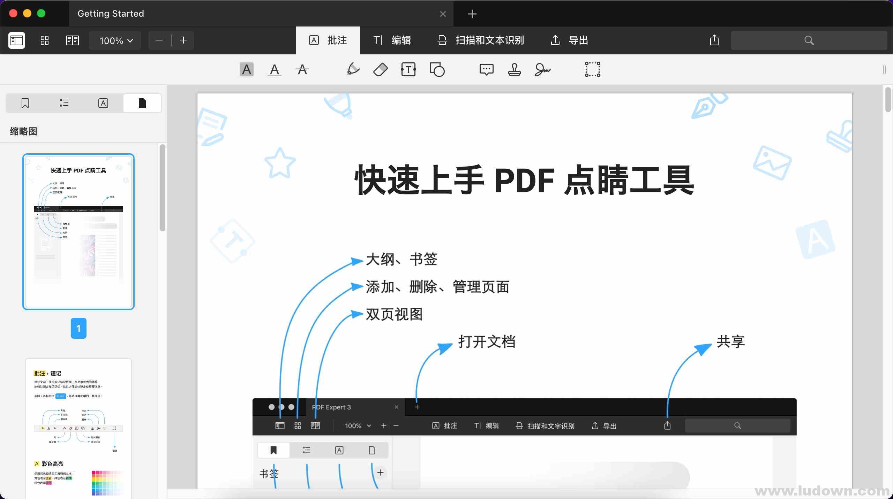
Task: Switch to two-page view
Action: coord(73,40)
